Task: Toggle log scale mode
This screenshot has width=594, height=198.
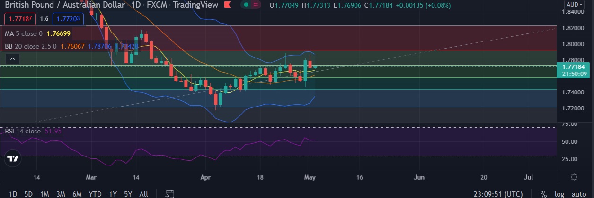Action: click(x=559, y=194)
